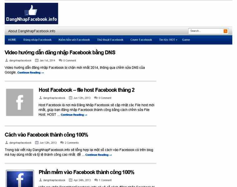Click author dangnhapfacebook under Phần mềm post
This screenshot has height=187, width=237.
pos(54,180)
